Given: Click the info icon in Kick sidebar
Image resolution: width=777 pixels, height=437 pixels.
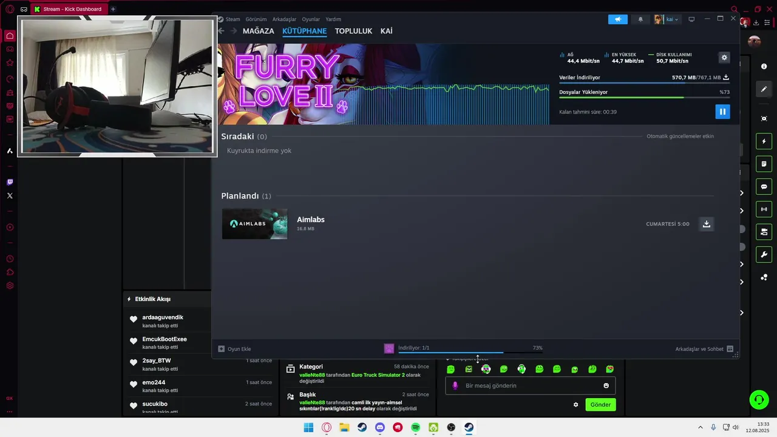Looking at the screenshot, I should coord(764,67).
